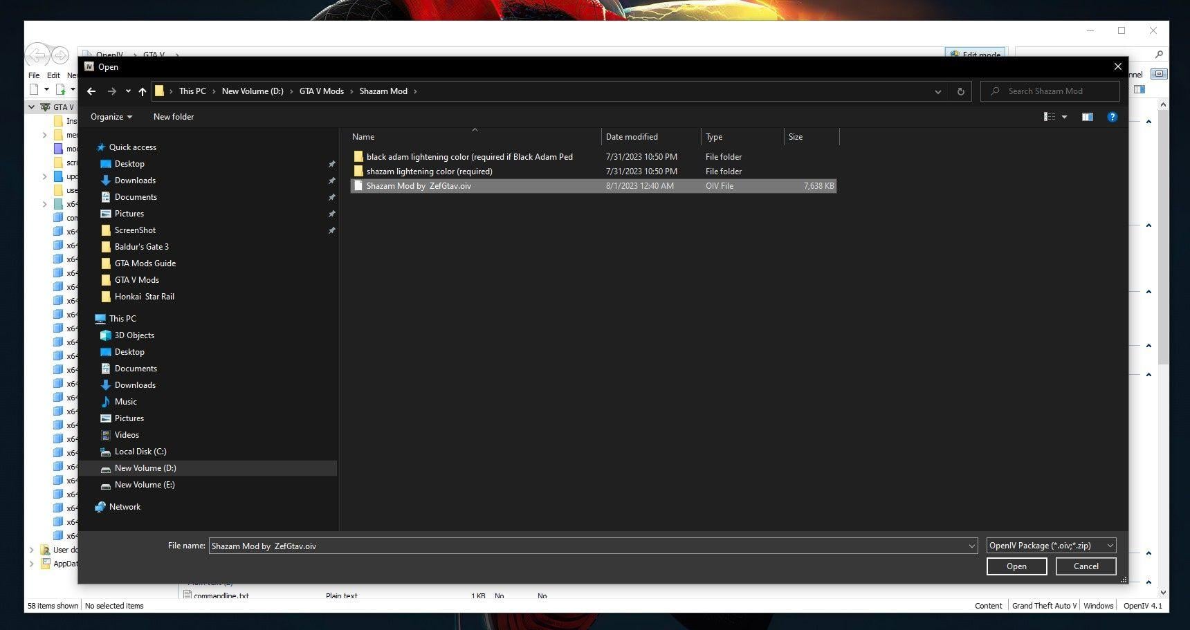Select Shazam Mod by ZefGtav.oiv file

pos(419,186)
